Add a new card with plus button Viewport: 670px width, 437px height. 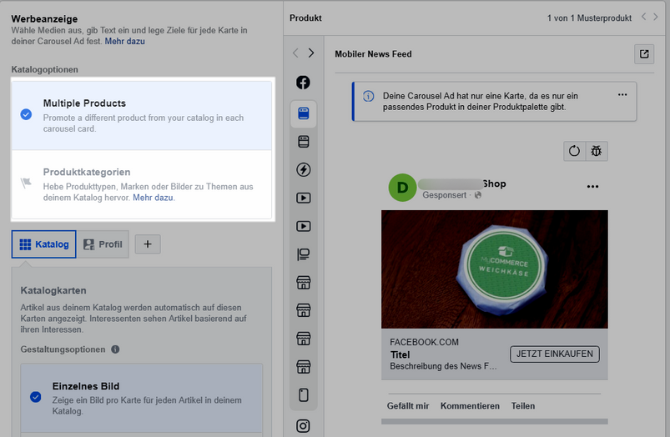point(148,244)
